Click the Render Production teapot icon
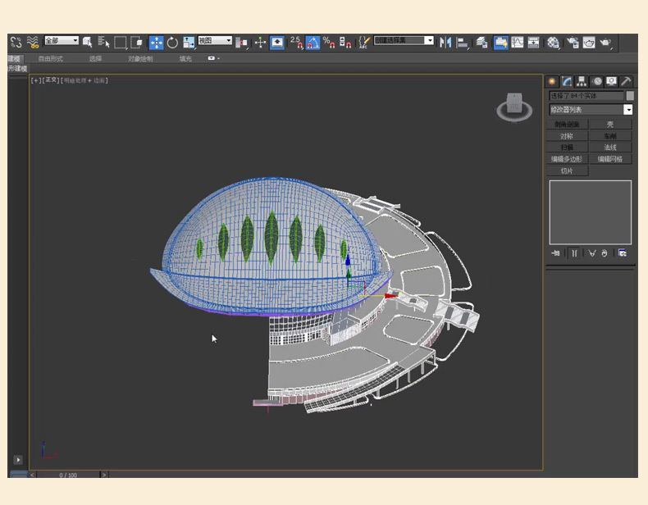Screen dimensions: 648x505 pyautogui.click(x=605, y=42)
